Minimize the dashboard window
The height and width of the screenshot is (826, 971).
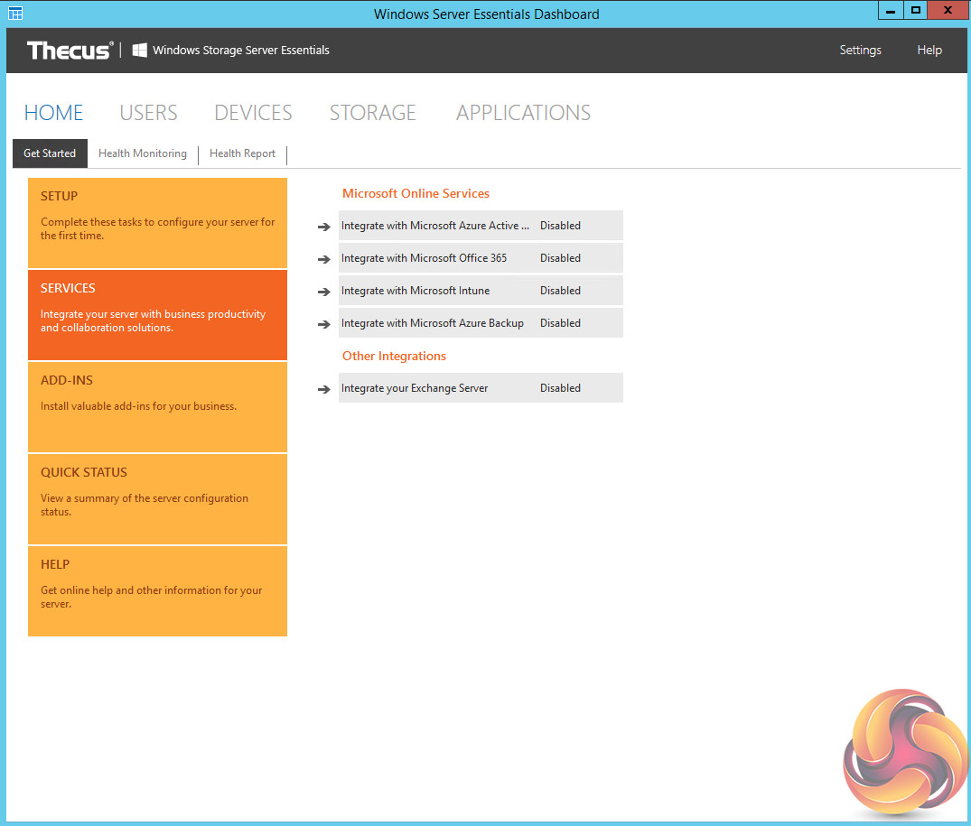click(x=891, y=11)
